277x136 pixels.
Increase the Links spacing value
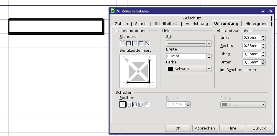tap(263, 36)
